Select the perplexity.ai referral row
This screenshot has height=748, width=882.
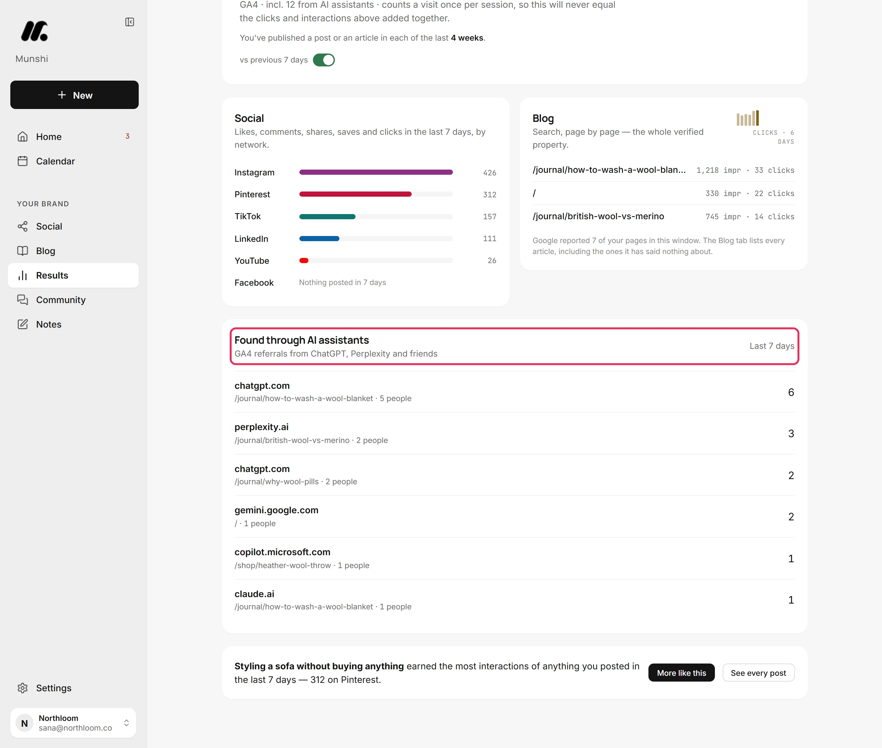(x=514, y=433)
